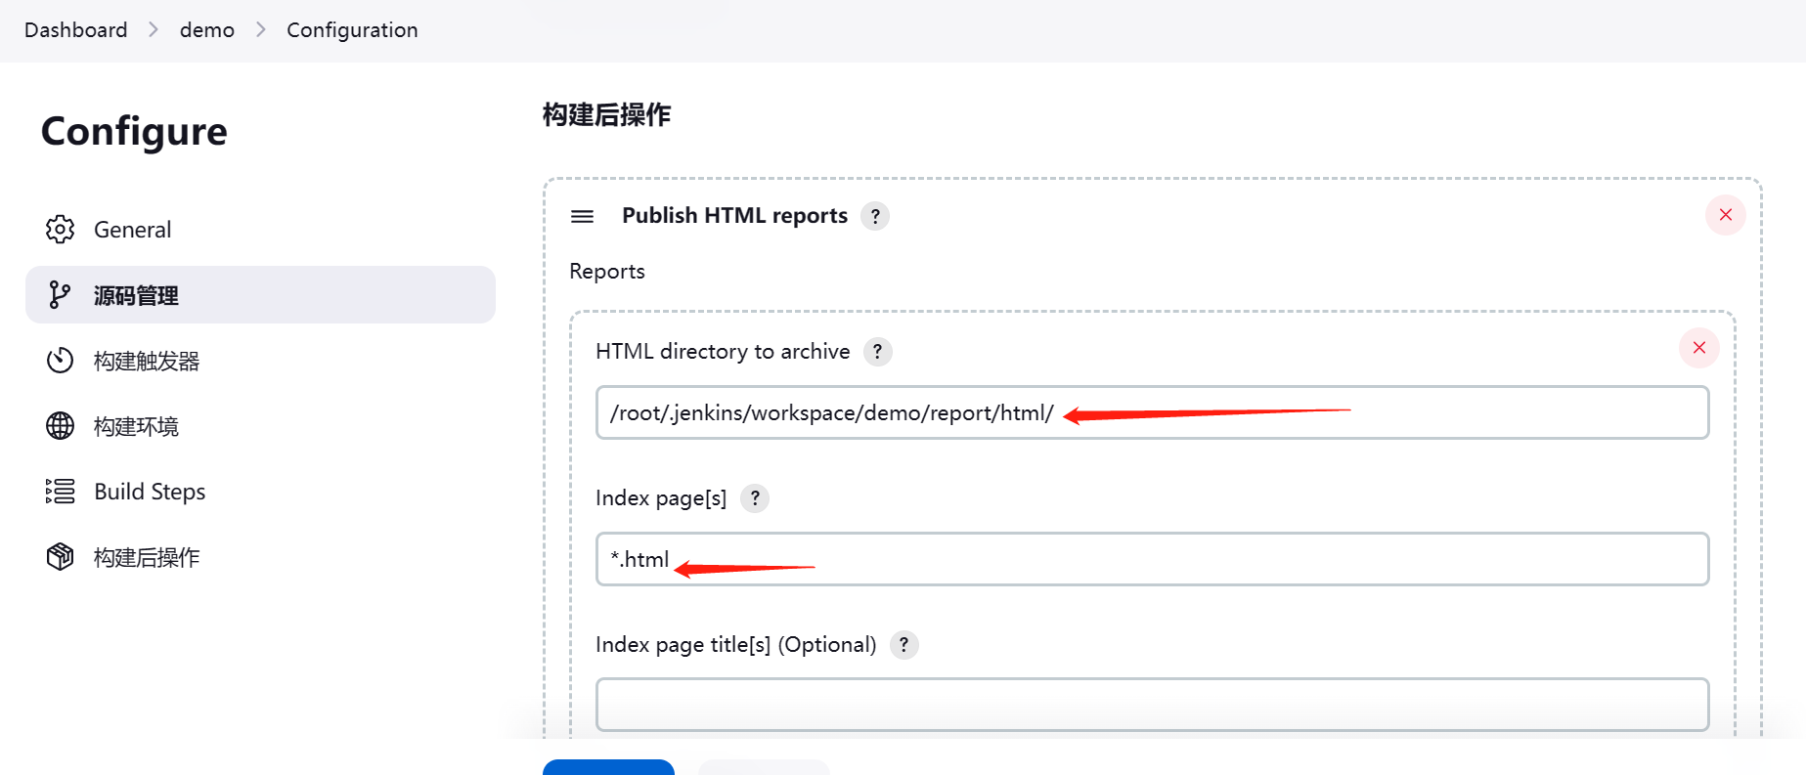Open the demo breadcrumb link

point(207,30)
